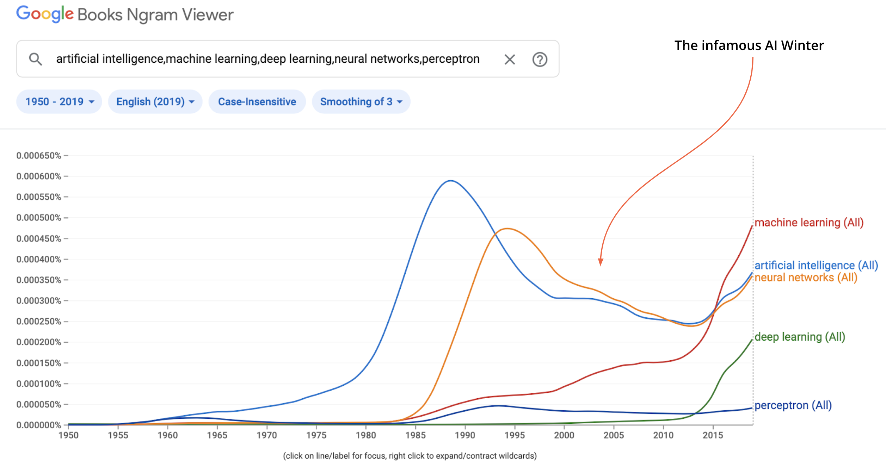This screenshot has height=467, width=886.
Task: Click the 2000 tick on the year axis
Action: point(564,435)
